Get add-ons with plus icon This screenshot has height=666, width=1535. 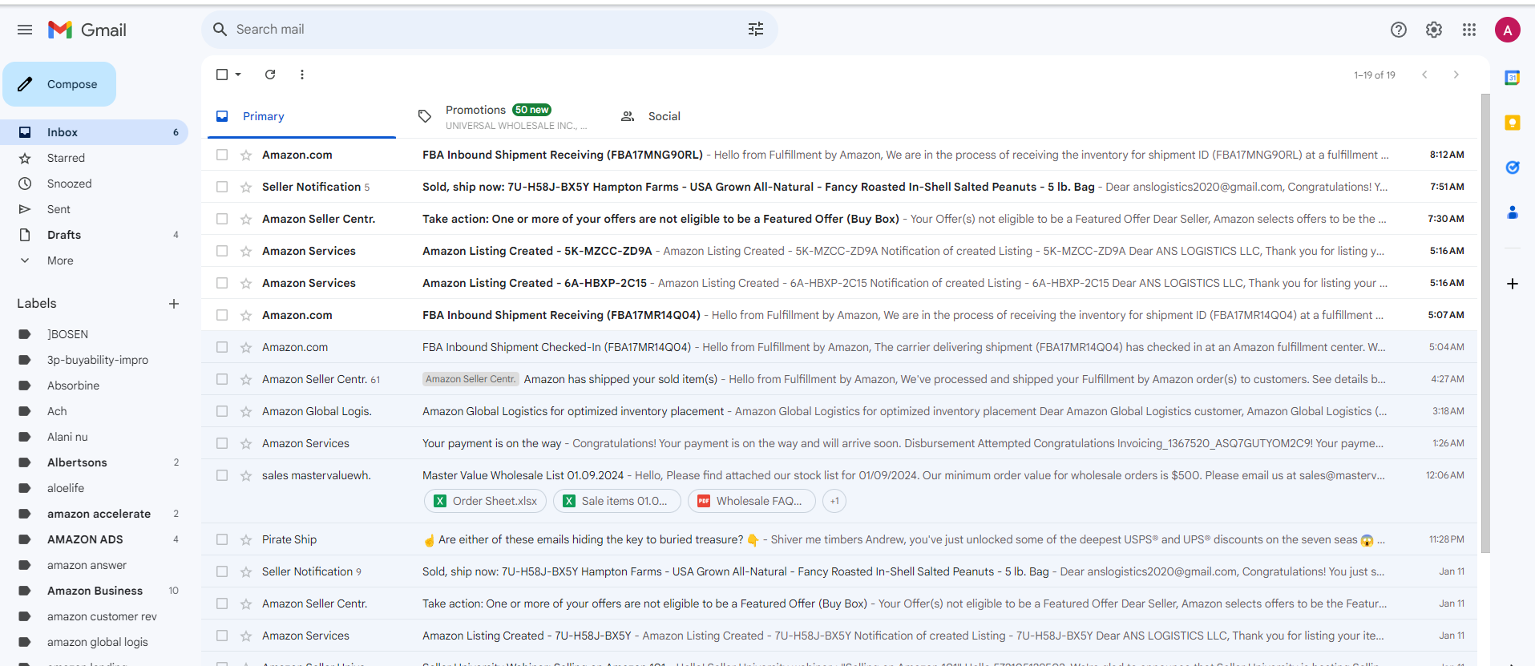point(1513,284)
